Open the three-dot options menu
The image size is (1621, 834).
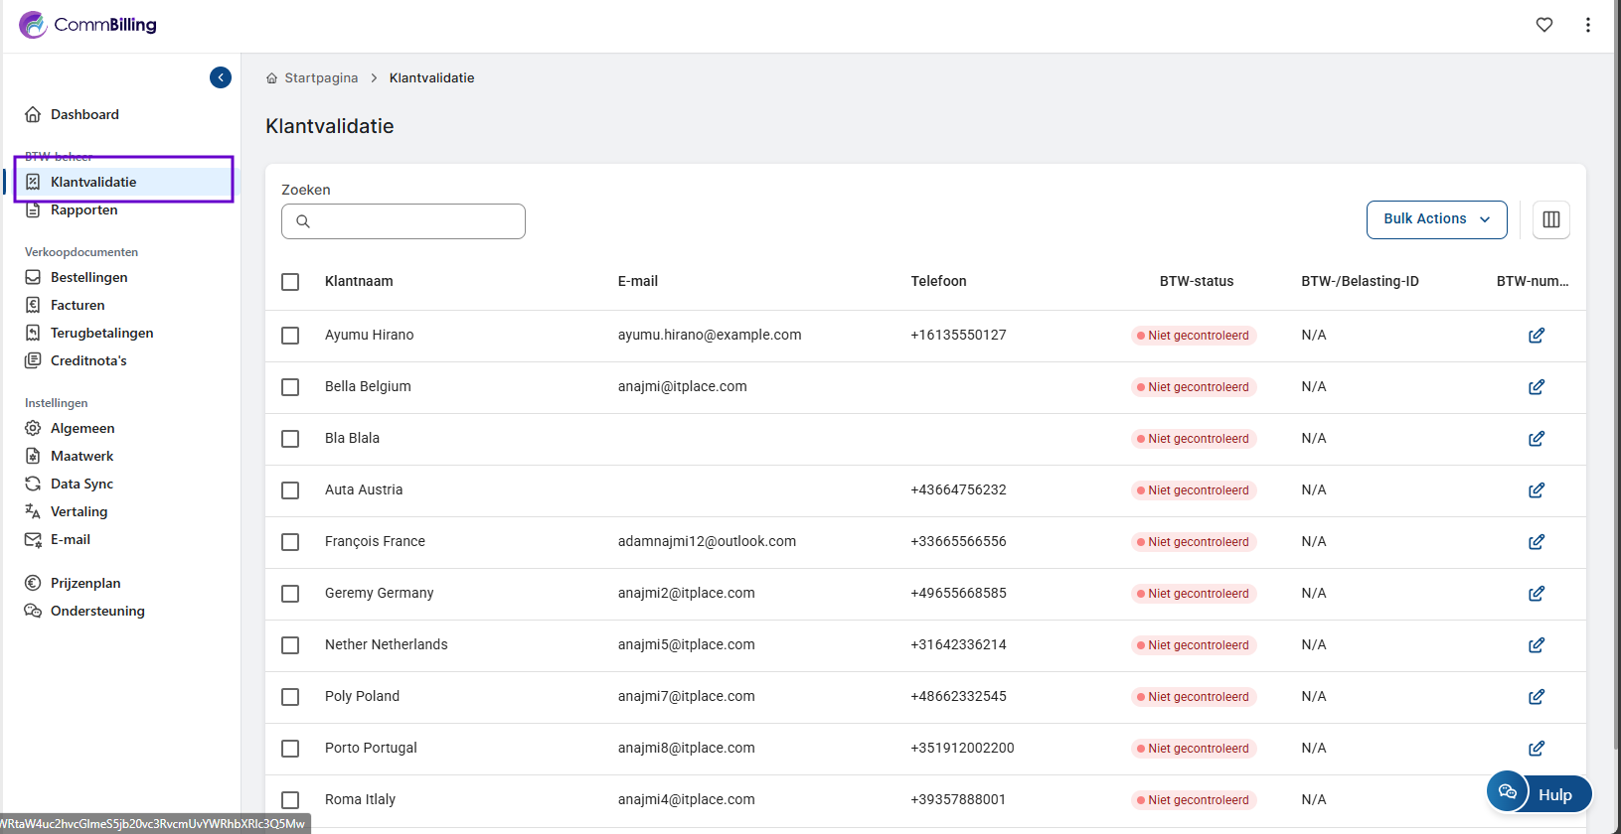[x=1587, y=25]
